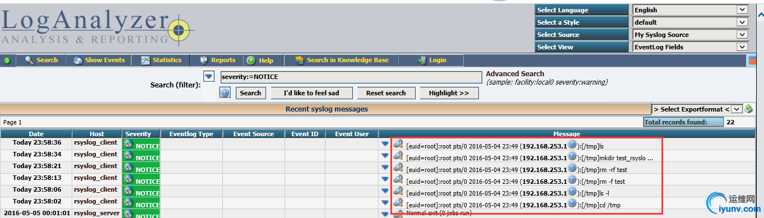The width and height of the screenshot is (764, 218).
Task: Open message details icon for the 23:58:36 row
Action: click(398, 144)
